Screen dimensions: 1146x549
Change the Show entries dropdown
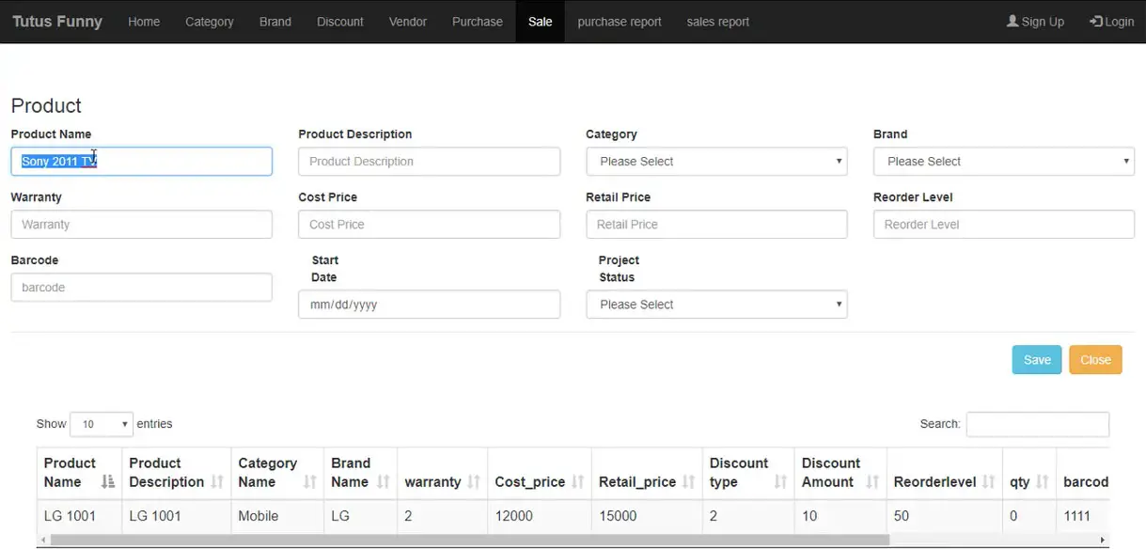101,424
